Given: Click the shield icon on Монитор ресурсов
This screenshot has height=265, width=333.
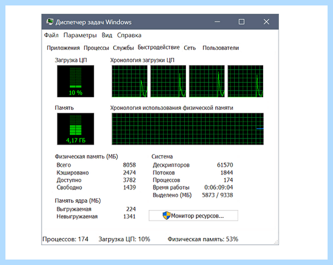Looking at the screenshot, I should pos(167,216).
